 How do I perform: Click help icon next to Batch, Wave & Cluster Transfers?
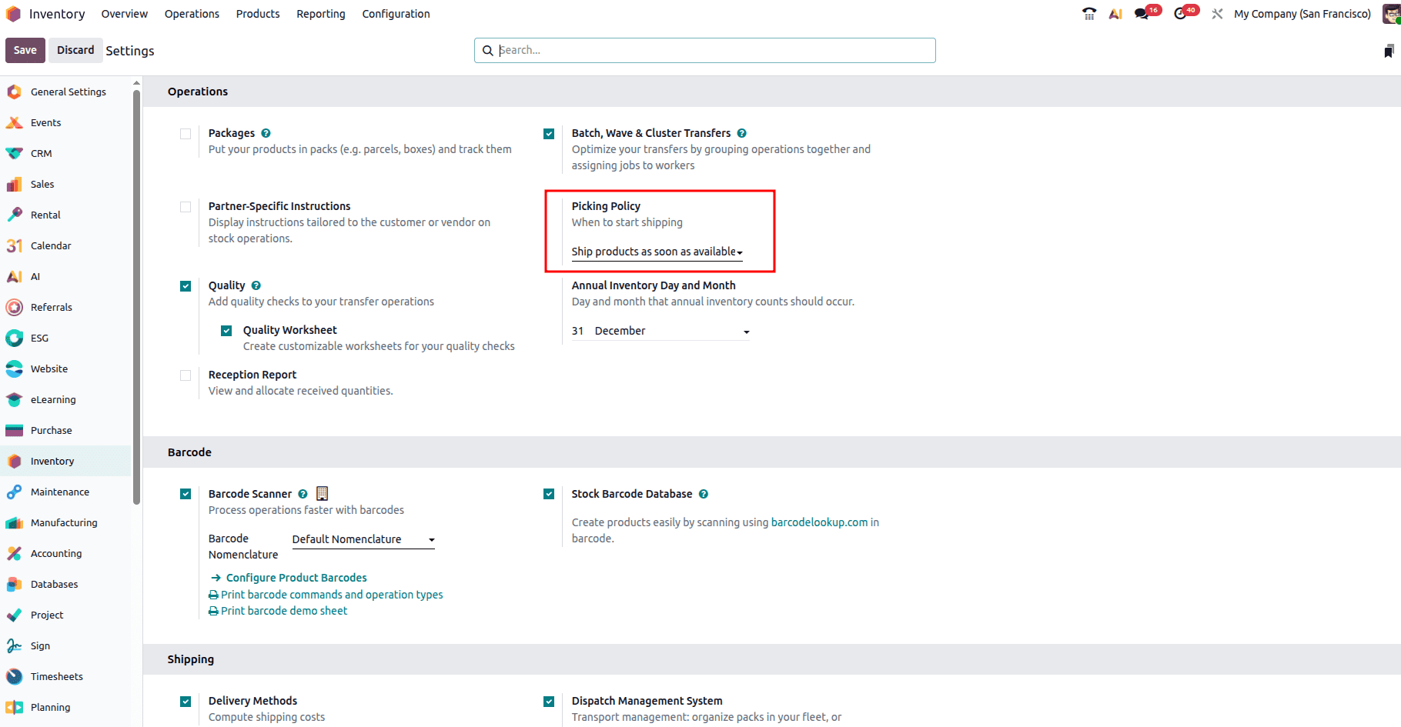click(x=742, y=133)
